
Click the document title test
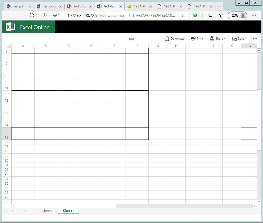tap(131, 39)
